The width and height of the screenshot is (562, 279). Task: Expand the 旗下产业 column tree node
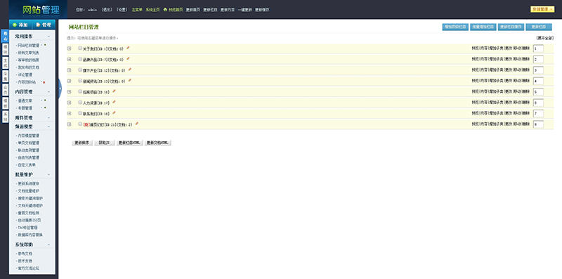(x=69, y=70)
